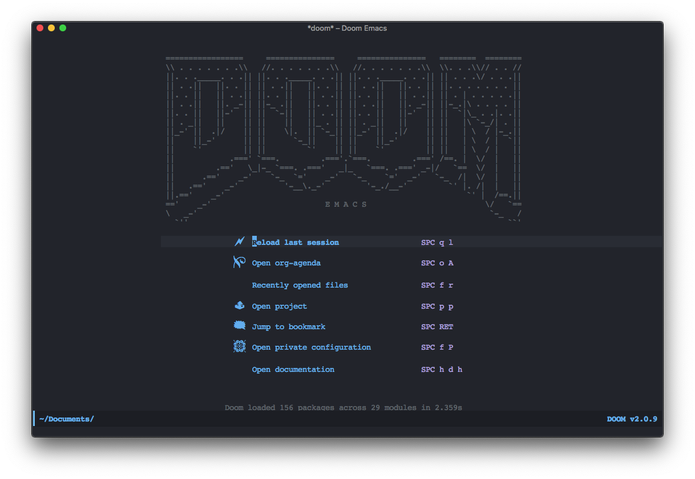Open org-agenda from the dashboard

(286, 263)
